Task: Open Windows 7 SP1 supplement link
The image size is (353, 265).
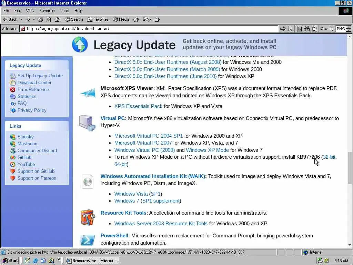Action: pyautogui.click(x=161, y=201)
